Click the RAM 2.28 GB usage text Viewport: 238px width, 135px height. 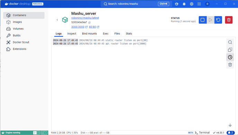[x=58, y=133]
